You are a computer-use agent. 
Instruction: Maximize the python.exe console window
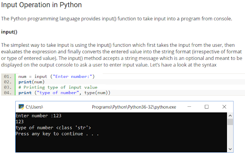point(207,107)
